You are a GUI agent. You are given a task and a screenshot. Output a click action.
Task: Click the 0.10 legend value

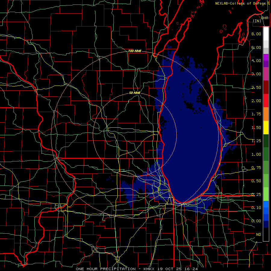pos(256,208)
